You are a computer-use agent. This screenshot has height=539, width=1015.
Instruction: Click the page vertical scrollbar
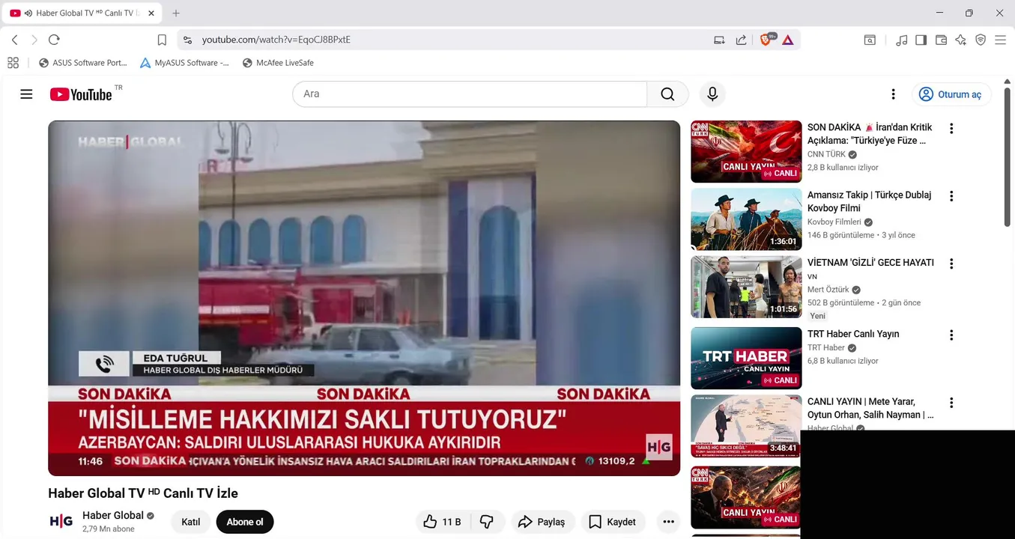tap(1007, 157)
